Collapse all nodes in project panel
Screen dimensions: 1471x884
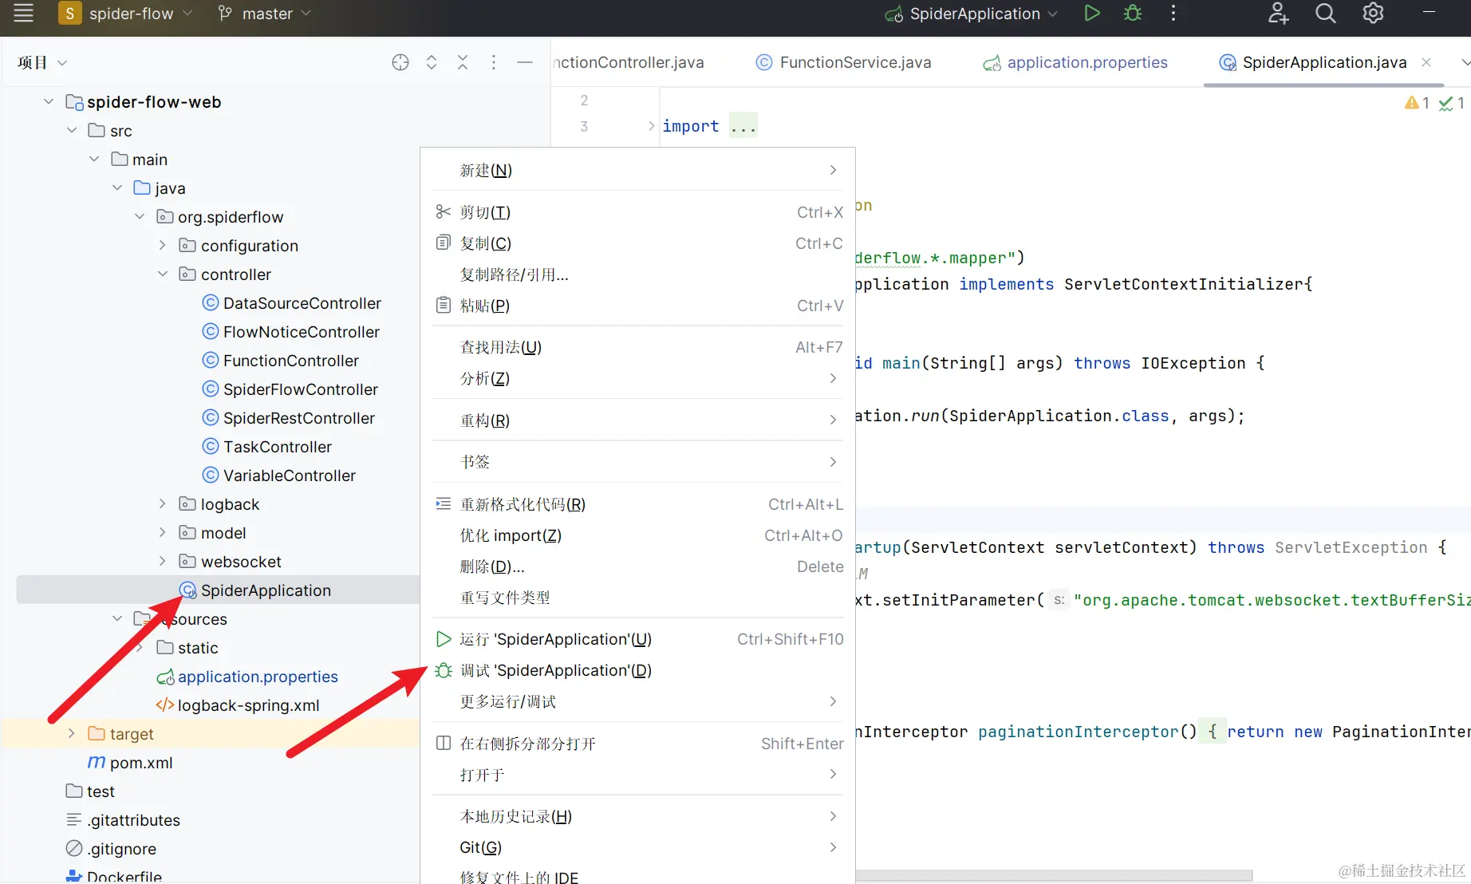(x=463, y=62)
